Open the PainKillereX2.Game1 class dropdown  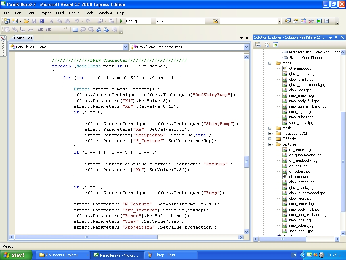point(125,47)
